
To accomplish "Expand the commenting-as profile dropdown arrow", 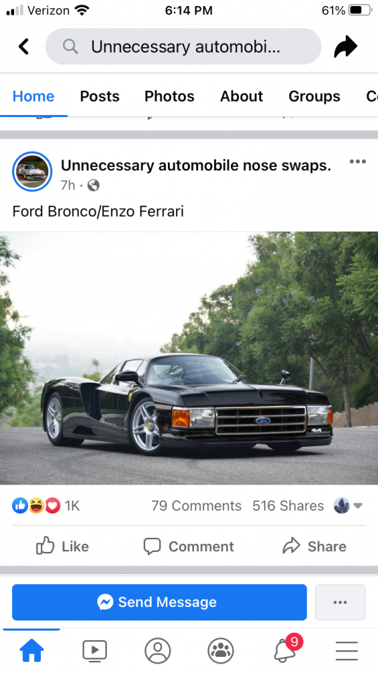I will tap(358, 505).
